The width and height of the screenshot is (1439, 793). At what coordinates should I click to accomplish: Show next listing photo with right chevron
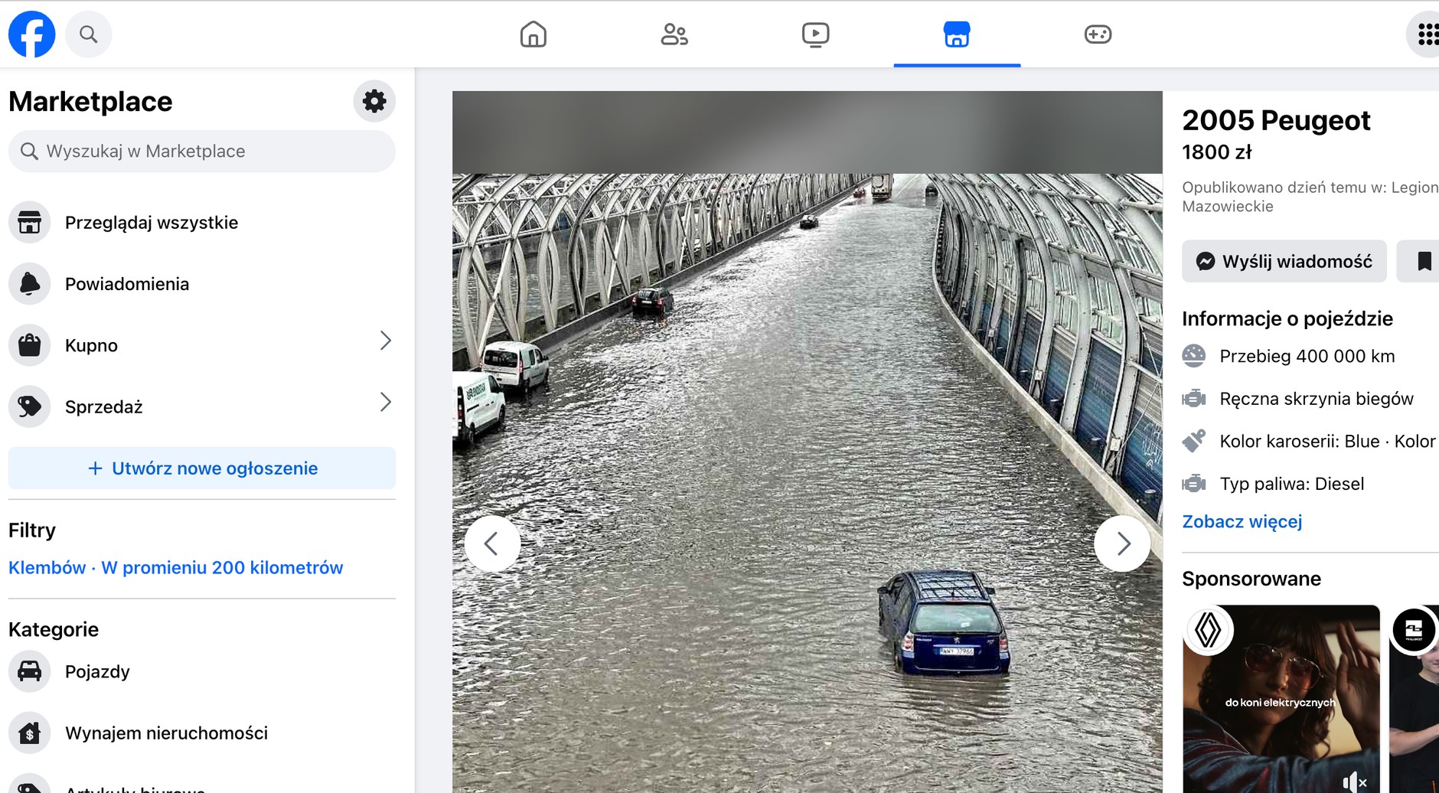[1122, 543]
